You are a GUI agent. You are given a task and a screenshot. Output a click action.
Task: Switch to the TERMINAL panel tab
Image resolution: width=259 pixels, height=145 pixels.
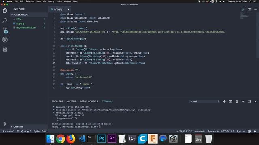coord(107,101)
